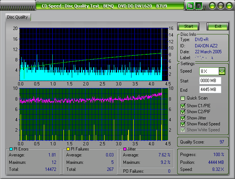
Task: Start the disc quality scan
Action: (x=188, y=26)
